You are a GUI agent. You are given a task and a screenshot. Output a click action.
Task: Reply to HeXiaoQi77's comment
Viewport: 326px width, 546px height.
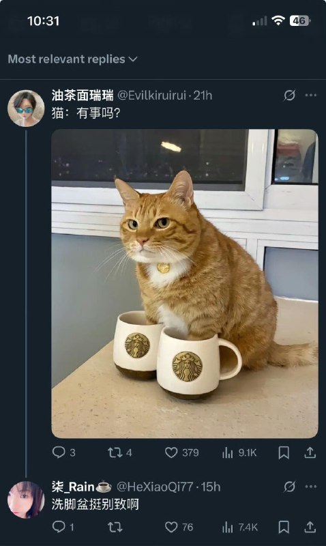63,527
